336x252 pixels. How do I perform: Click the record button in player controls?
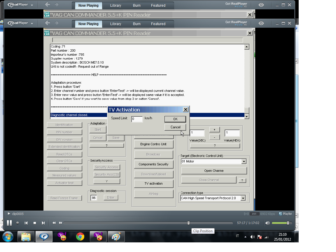click(x=17, y=223)
